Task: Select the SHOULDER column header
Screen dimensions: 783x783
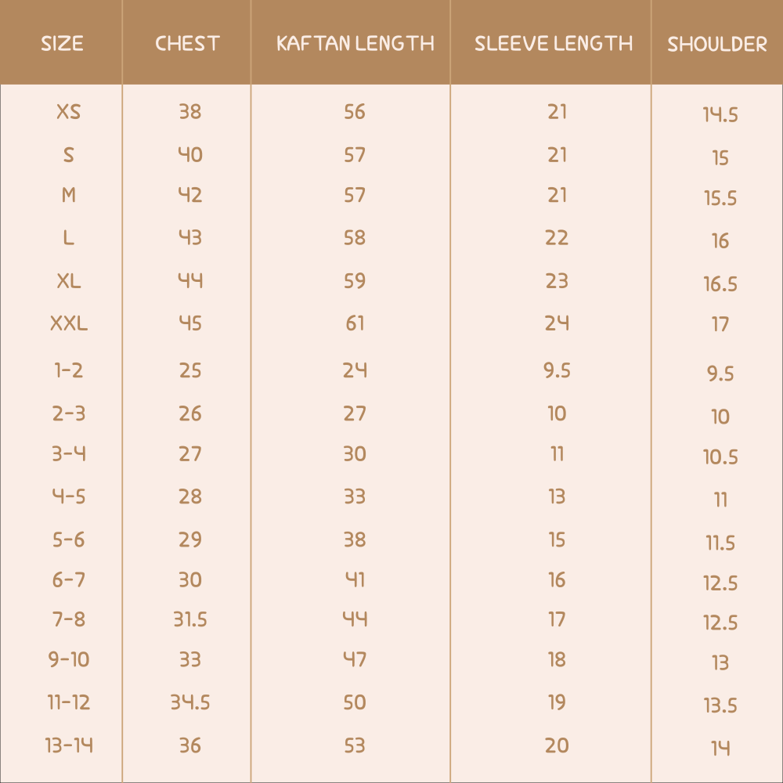Action: [717, 45]
